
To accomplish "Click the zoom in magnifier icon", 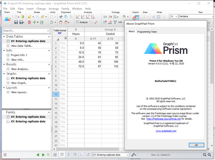I will [x=210, y=155].
